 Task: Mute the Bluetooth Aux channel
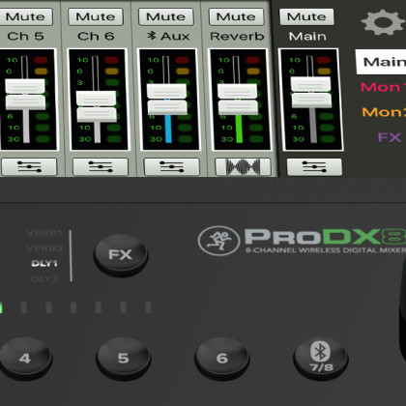click(x=166, y=16)
